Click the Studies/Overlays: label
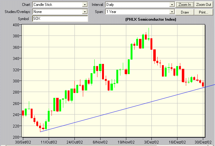This screenshot has width=215, height=146. [x=18, y=12]
